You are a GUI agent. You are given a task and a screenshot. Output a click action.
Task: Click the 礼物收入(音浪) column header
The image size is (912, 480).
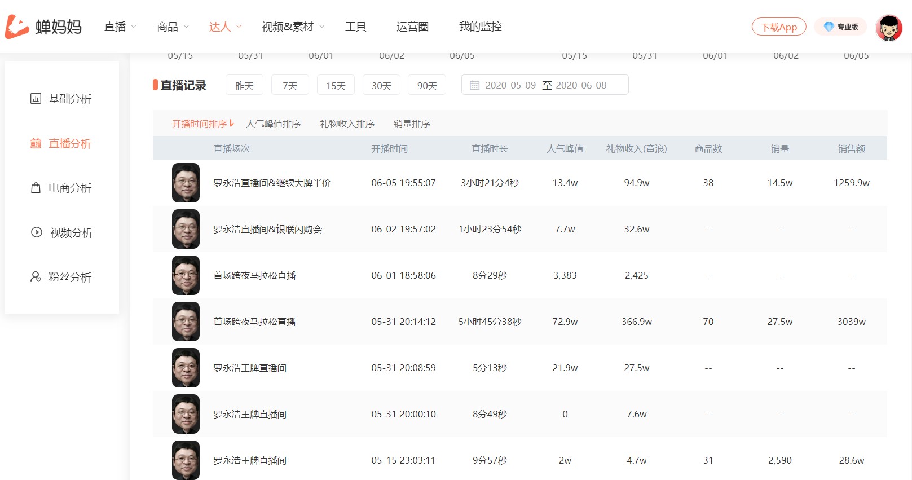(x=636, y=148)
